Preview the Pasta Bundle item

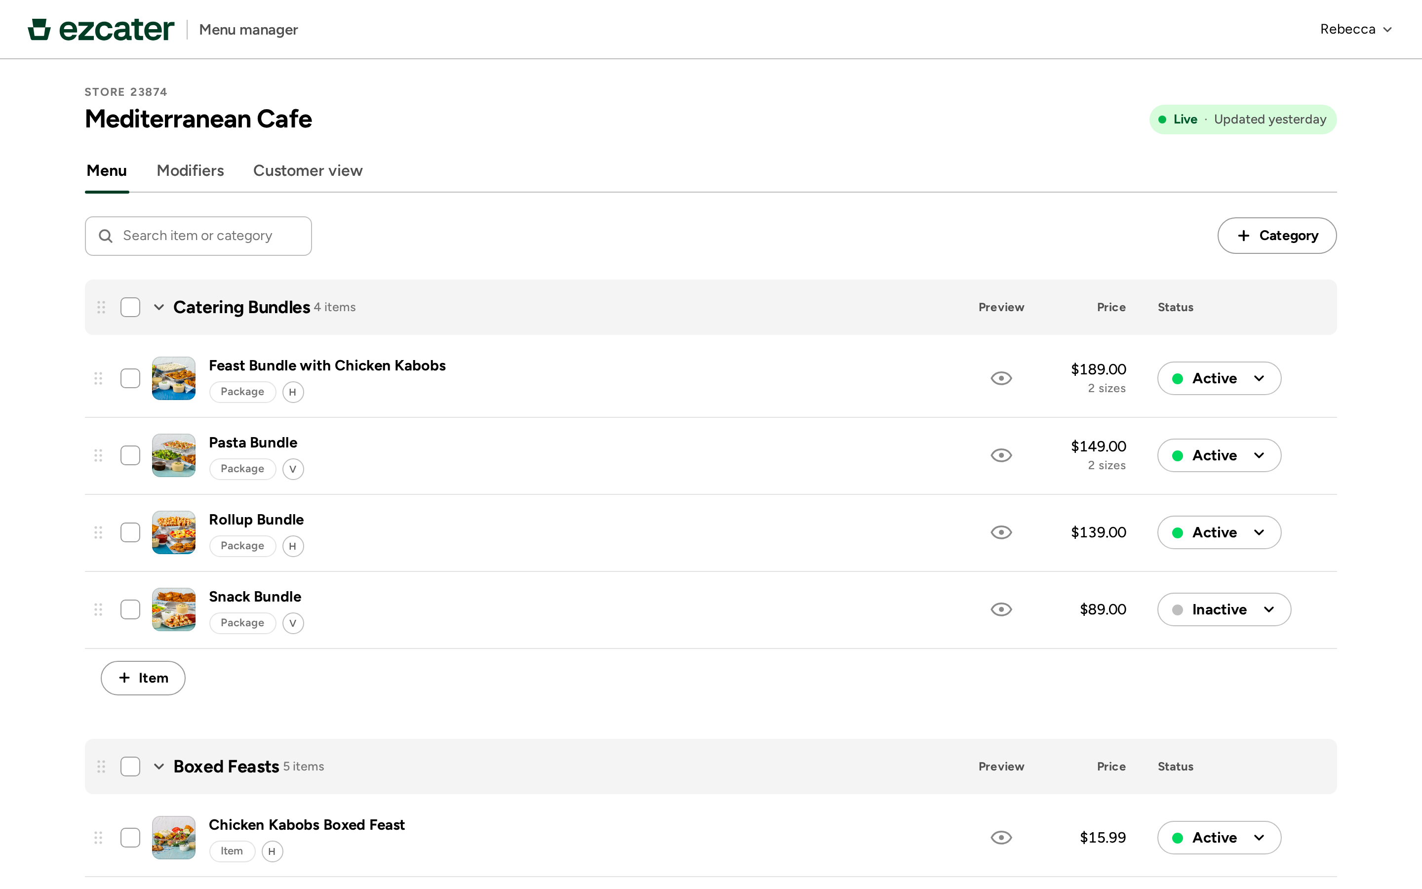click(x=1001, y=455)
